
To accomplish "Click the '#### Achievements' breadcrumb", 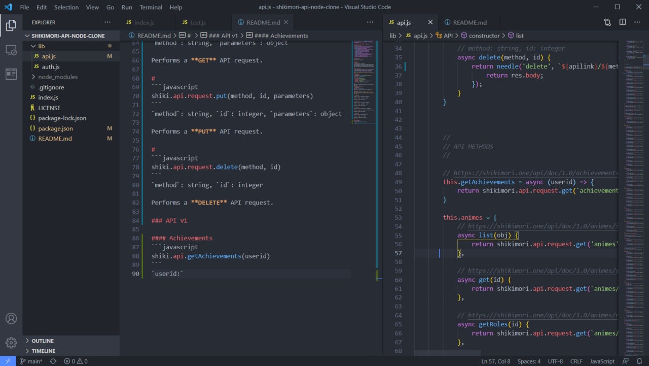I will pos(277,36).
